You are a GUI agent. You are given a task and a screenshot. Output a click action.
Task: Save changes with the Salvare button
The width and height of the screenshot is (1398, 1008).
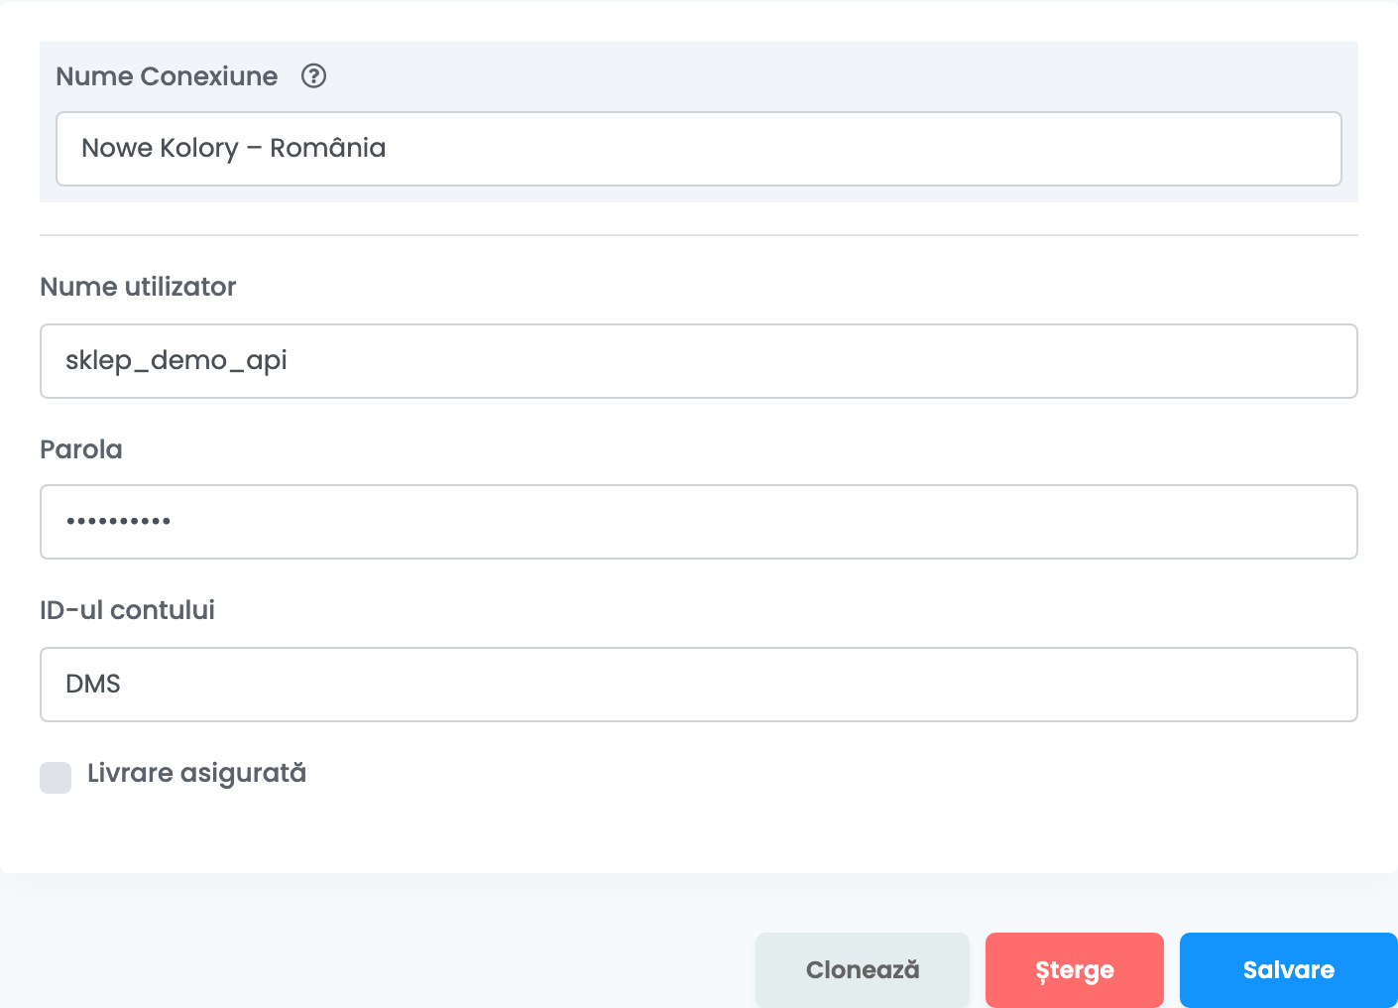[1289, 970]
